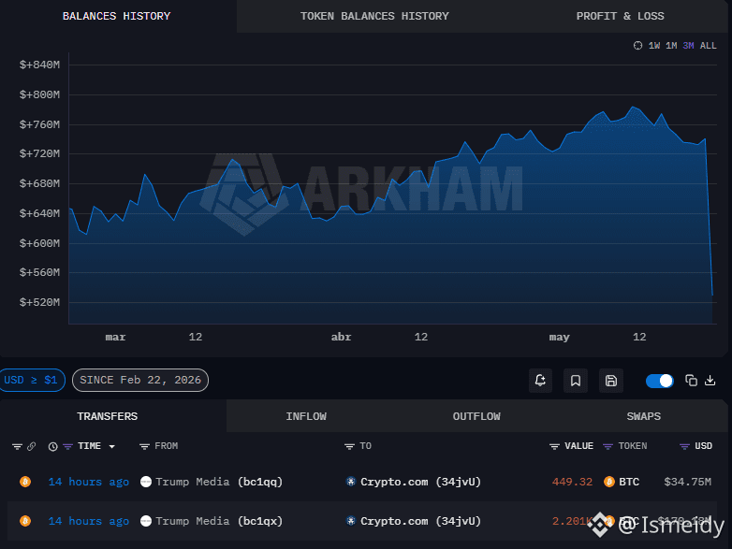732x549 pixels.
Task: Click the USD ≥ $1 filter chip
Action: [31, 380]
